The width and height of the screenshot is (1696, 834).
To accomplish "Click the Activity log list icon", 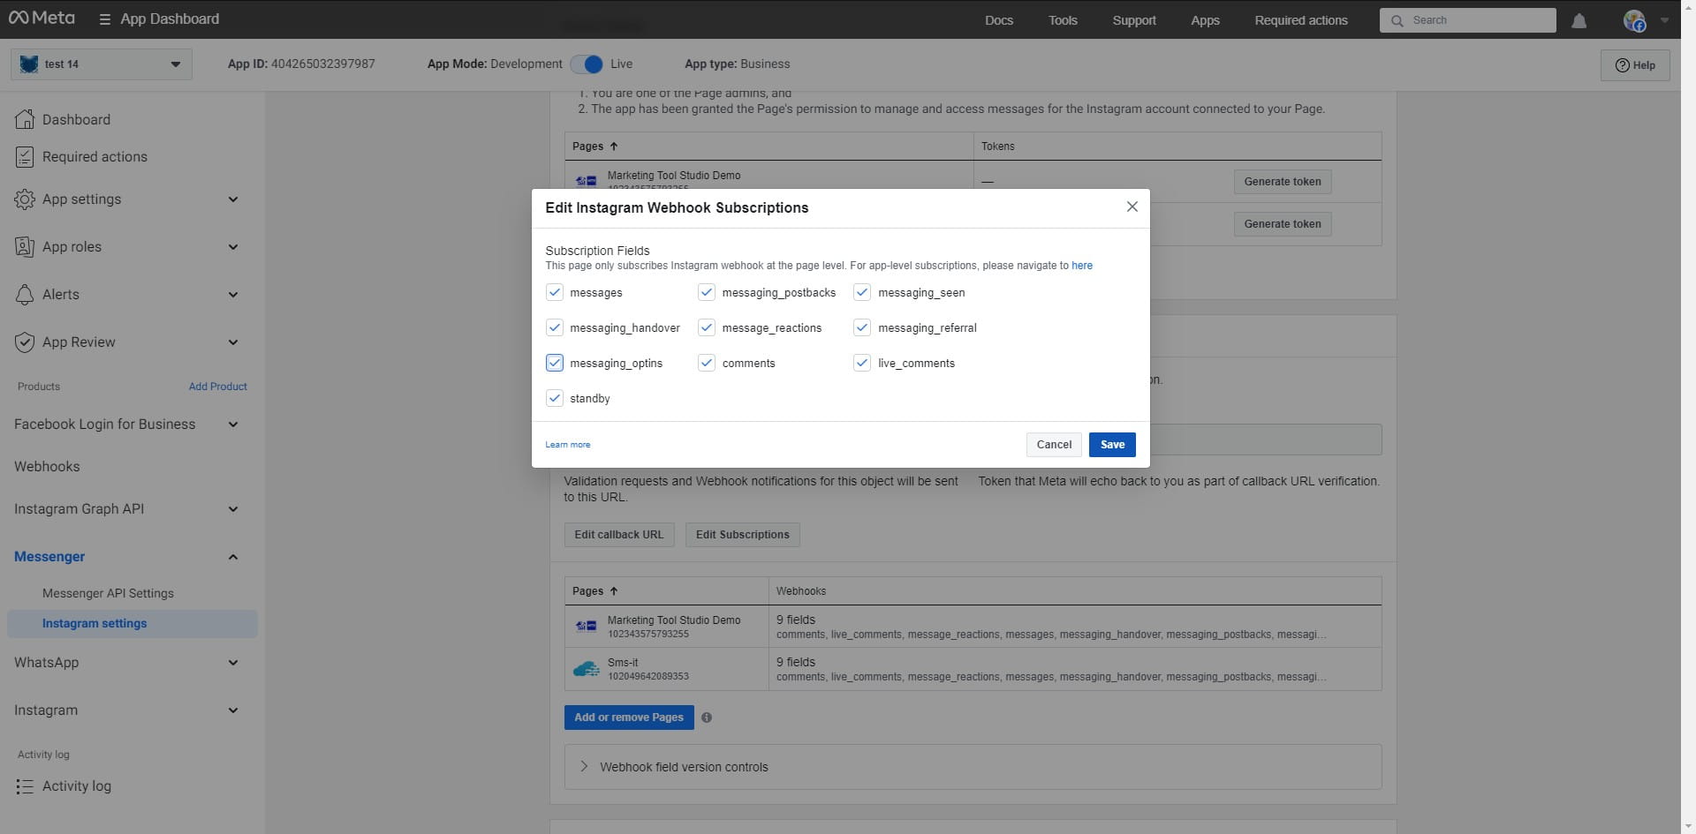I will pyautogui.click(x=25, y=786).
